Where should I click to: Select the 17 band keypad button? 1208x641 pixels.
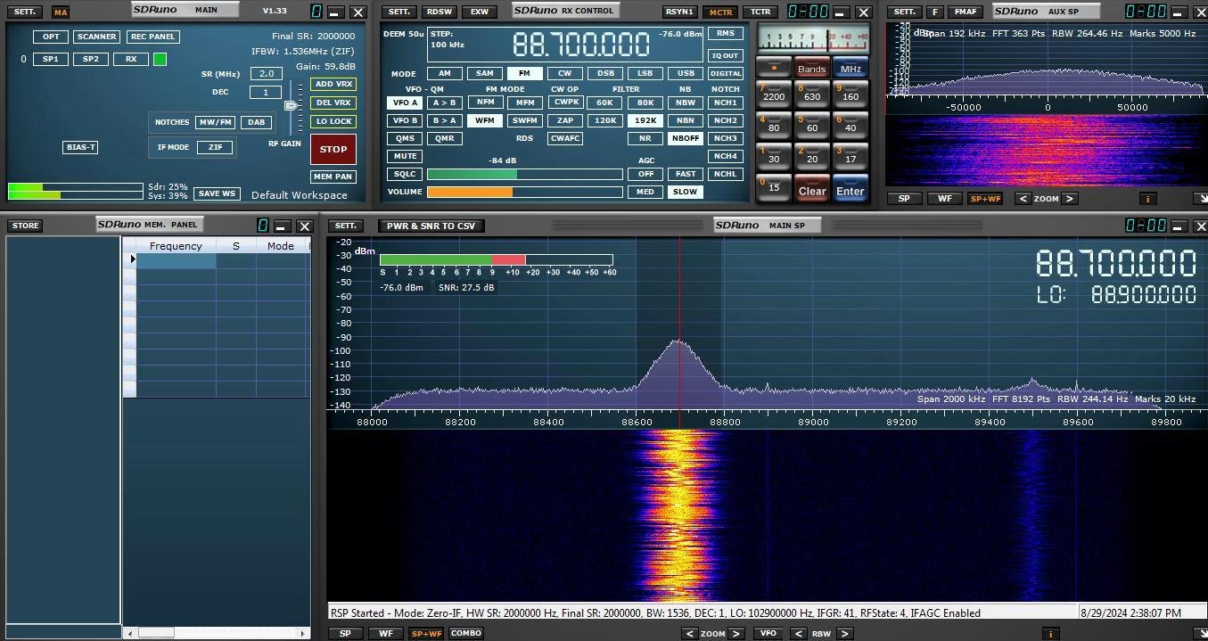click(x=851, y=157)
